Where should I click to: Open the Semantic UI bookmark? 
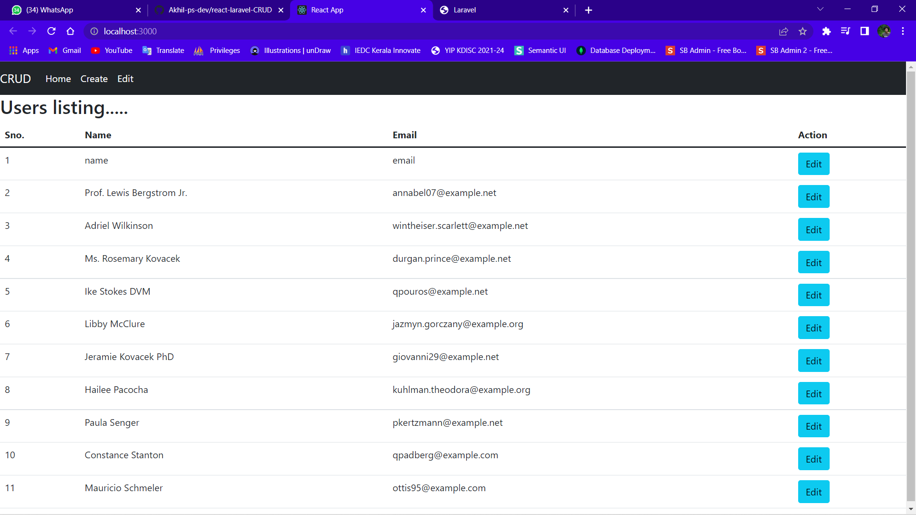tap(540, 50)
